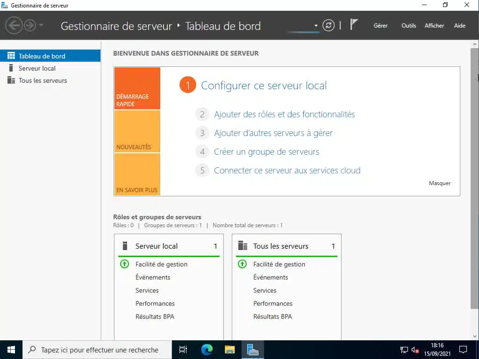Click the Serveur local sidebar icon

[x=11, y=68]
